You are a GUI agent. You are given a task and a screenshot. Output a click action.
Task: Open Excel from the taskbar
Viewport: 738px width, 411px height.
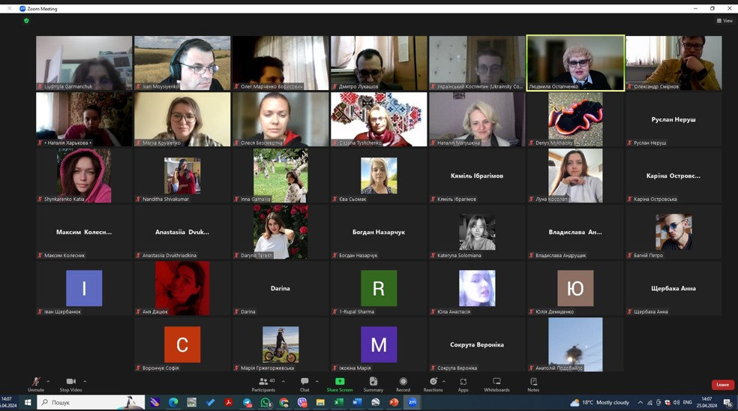pyautogui.click(x=338, y=403)
